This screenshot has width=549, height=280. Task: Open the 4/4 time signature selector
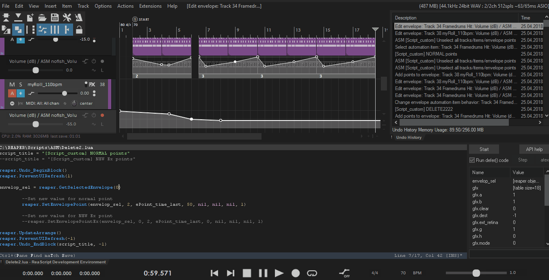[x=375, y=273]
